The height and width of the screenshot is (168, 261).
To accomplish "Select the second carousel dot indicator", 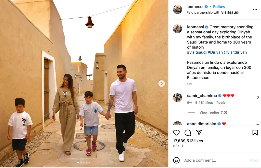I will point(81,162).
